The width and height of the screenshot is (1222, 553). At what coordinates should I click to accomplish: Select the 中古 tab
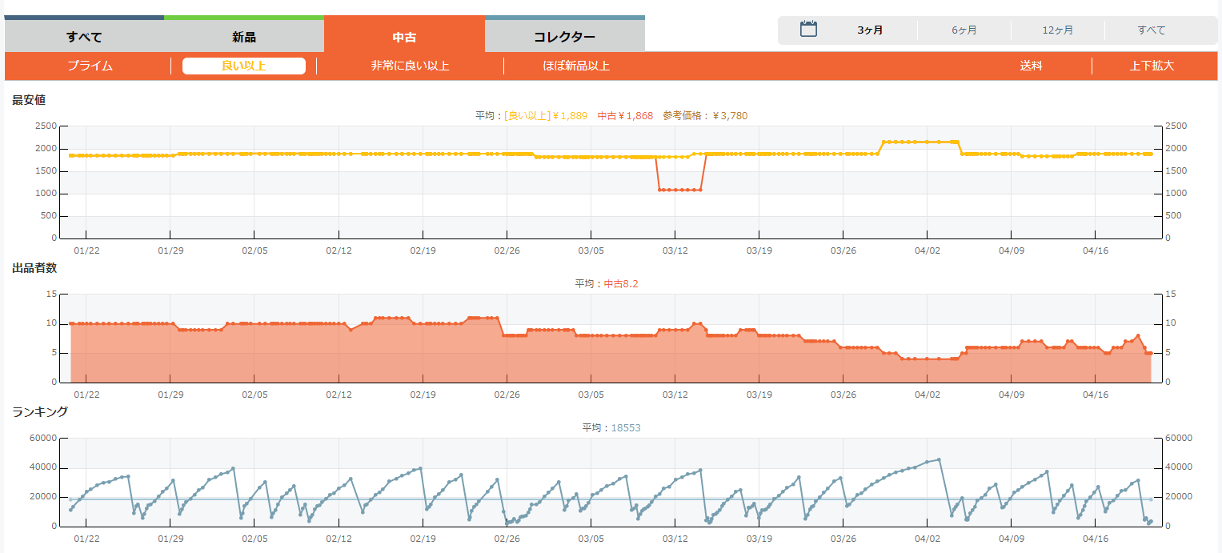(x=404, y=37)
